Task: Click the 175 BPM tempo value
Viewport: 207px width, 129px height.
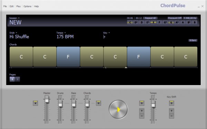Action: point(65,37)
